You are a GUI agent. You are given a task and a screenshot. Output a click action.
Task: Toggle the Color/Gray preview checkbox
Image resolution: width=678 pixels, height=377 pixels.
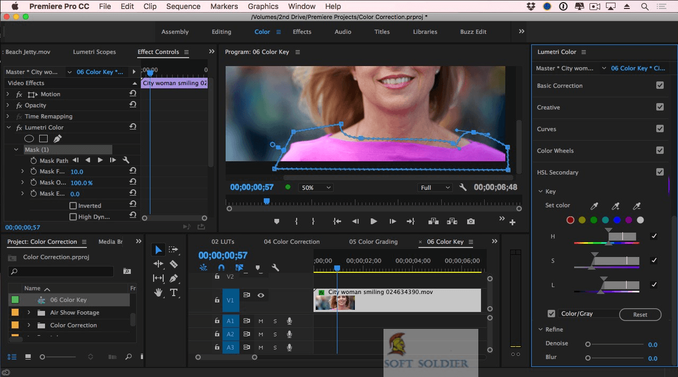[551, 314]
